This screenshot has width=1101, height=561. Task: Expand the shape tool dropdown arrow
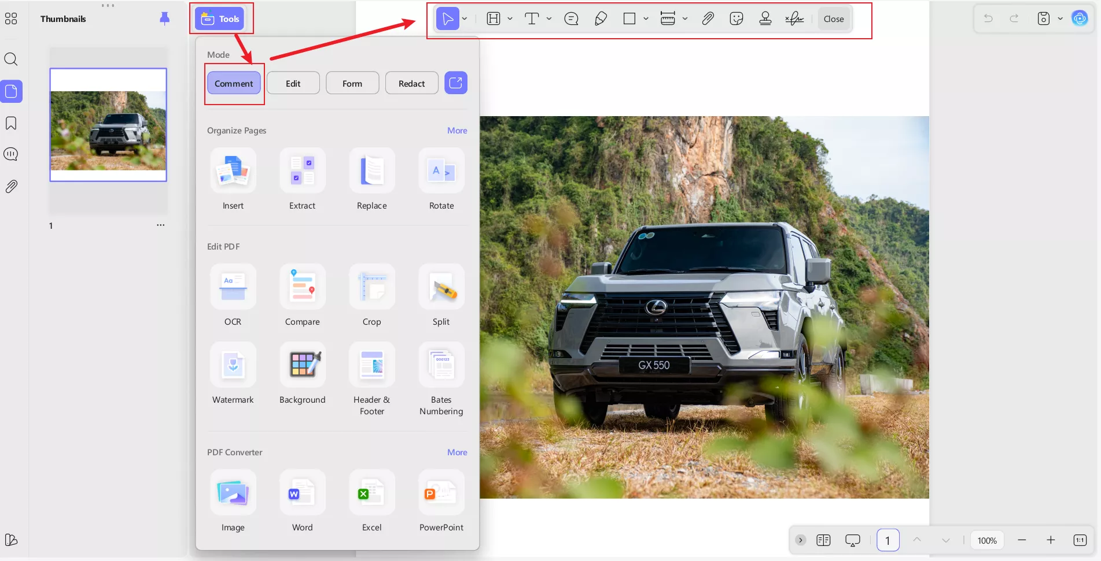645,18
